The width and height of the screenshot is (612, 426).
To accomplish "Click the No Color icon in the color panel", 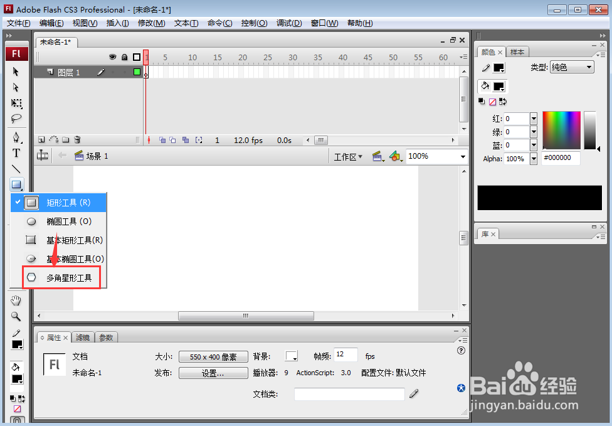I will 493,102.
